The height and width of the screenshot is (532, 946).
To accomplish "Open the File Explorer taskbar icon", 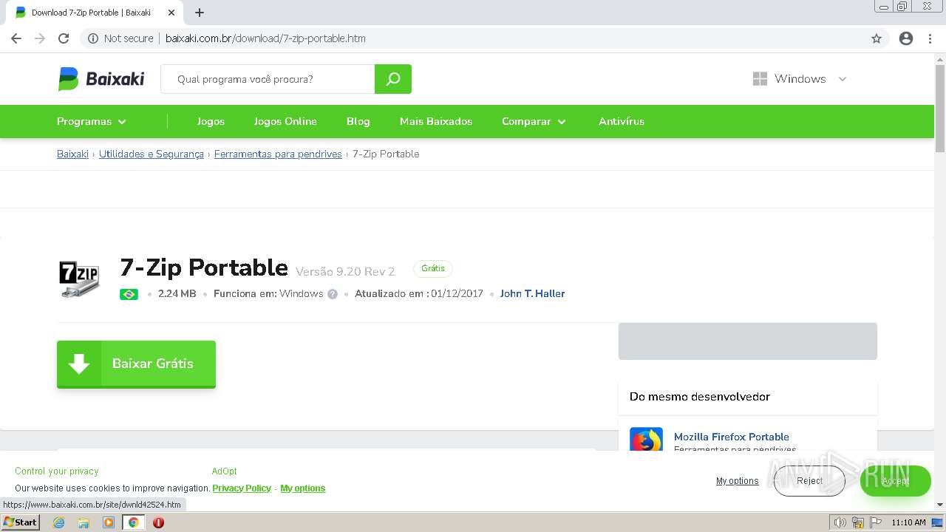I will pyautogui.click(x=84, y=522).
